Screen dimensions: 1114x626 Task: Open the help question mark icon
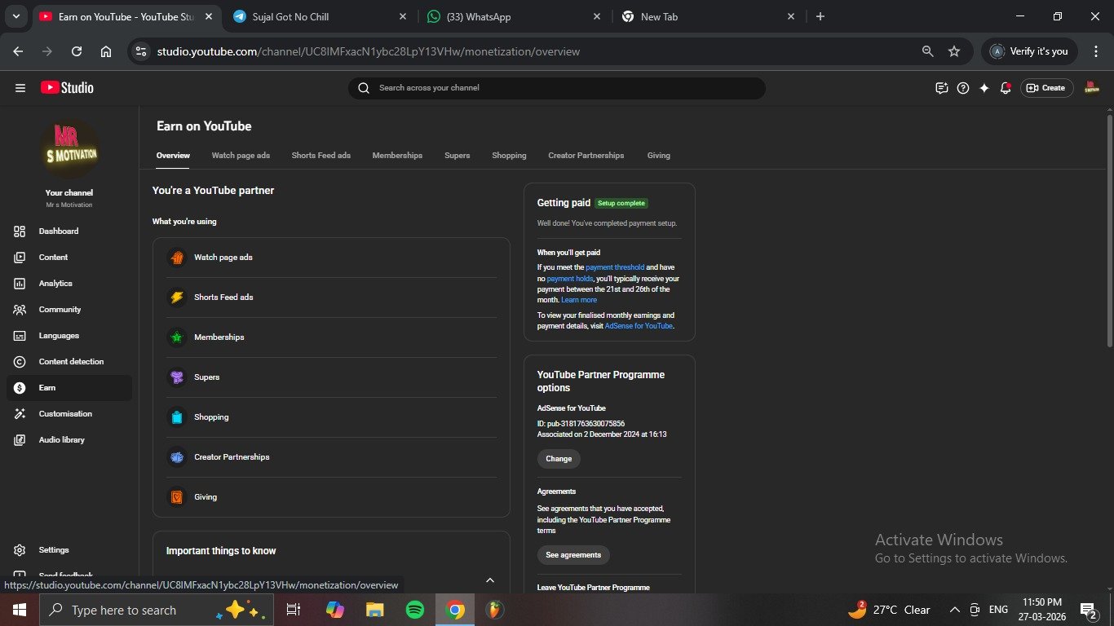coord(963,88)
